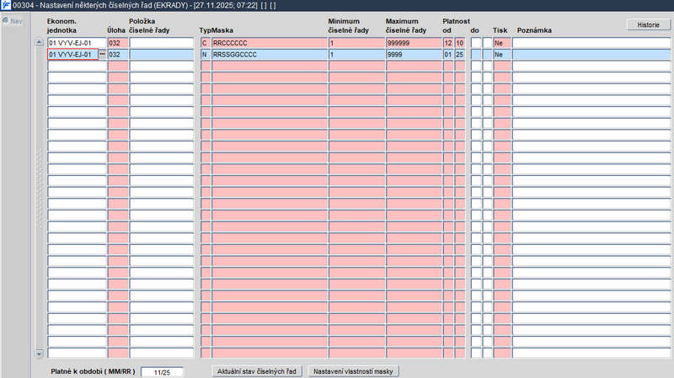The image size is (674, 378).
Task: Click the Minimum cell of the RRSSGGCCCC row
Action: coord(356,55)
